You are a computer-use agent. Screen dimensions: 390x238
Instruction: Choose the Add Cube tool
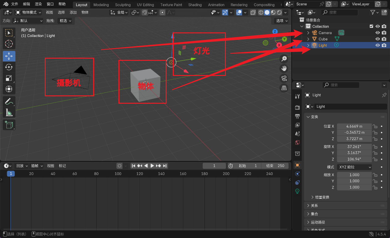(x=9, y=125)
